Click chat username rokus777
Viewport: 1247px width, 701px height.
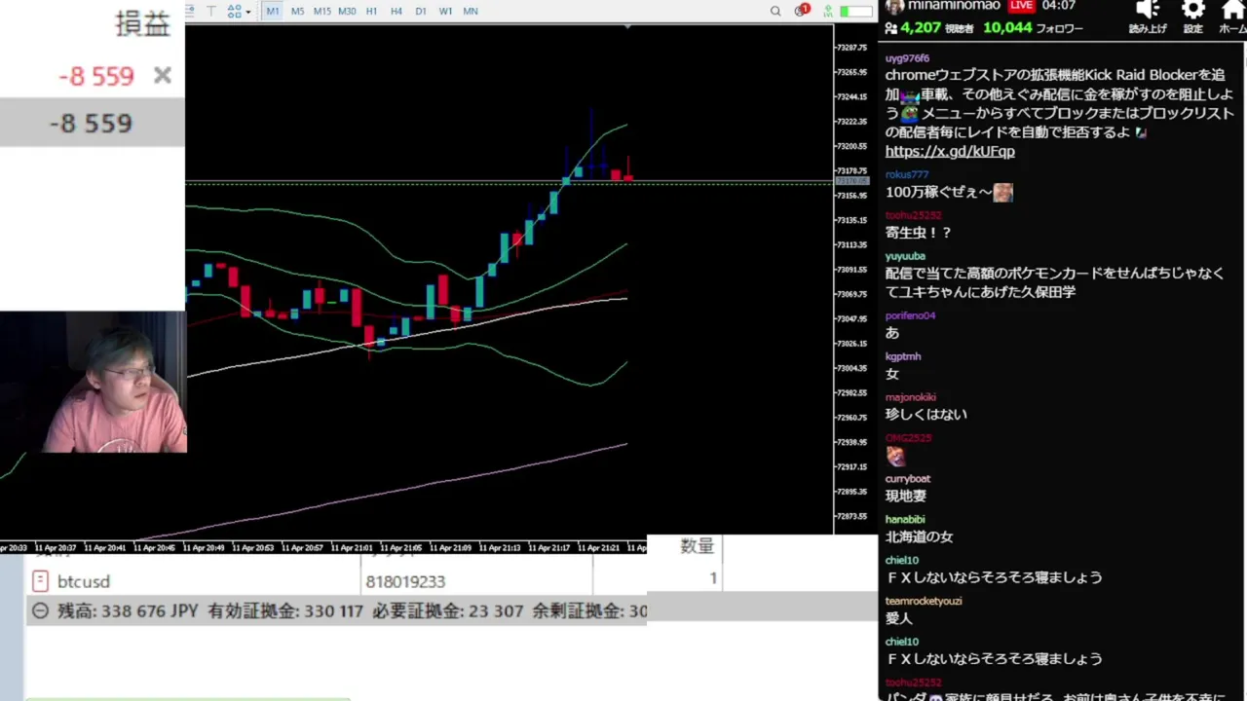click(x=907, y=174)
